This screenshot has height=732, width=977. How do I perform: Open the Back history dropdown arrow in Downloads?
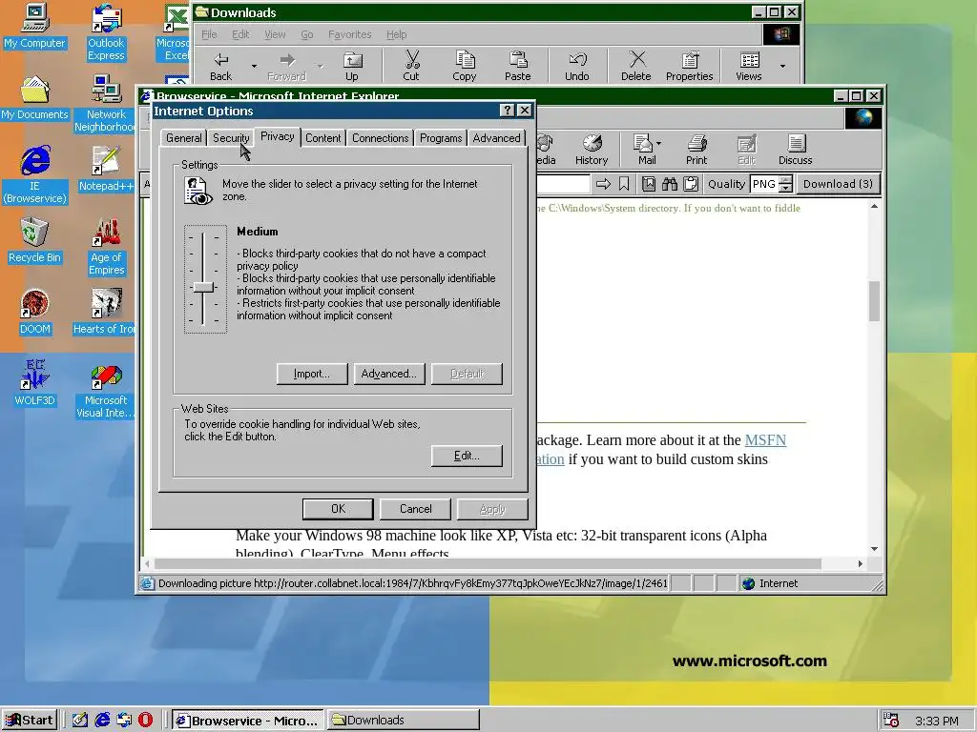(254, 66)
